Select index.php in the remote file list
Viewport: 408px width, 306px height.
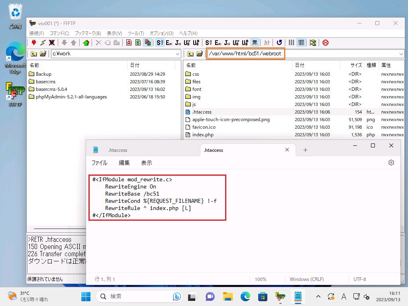coord(202,135)
